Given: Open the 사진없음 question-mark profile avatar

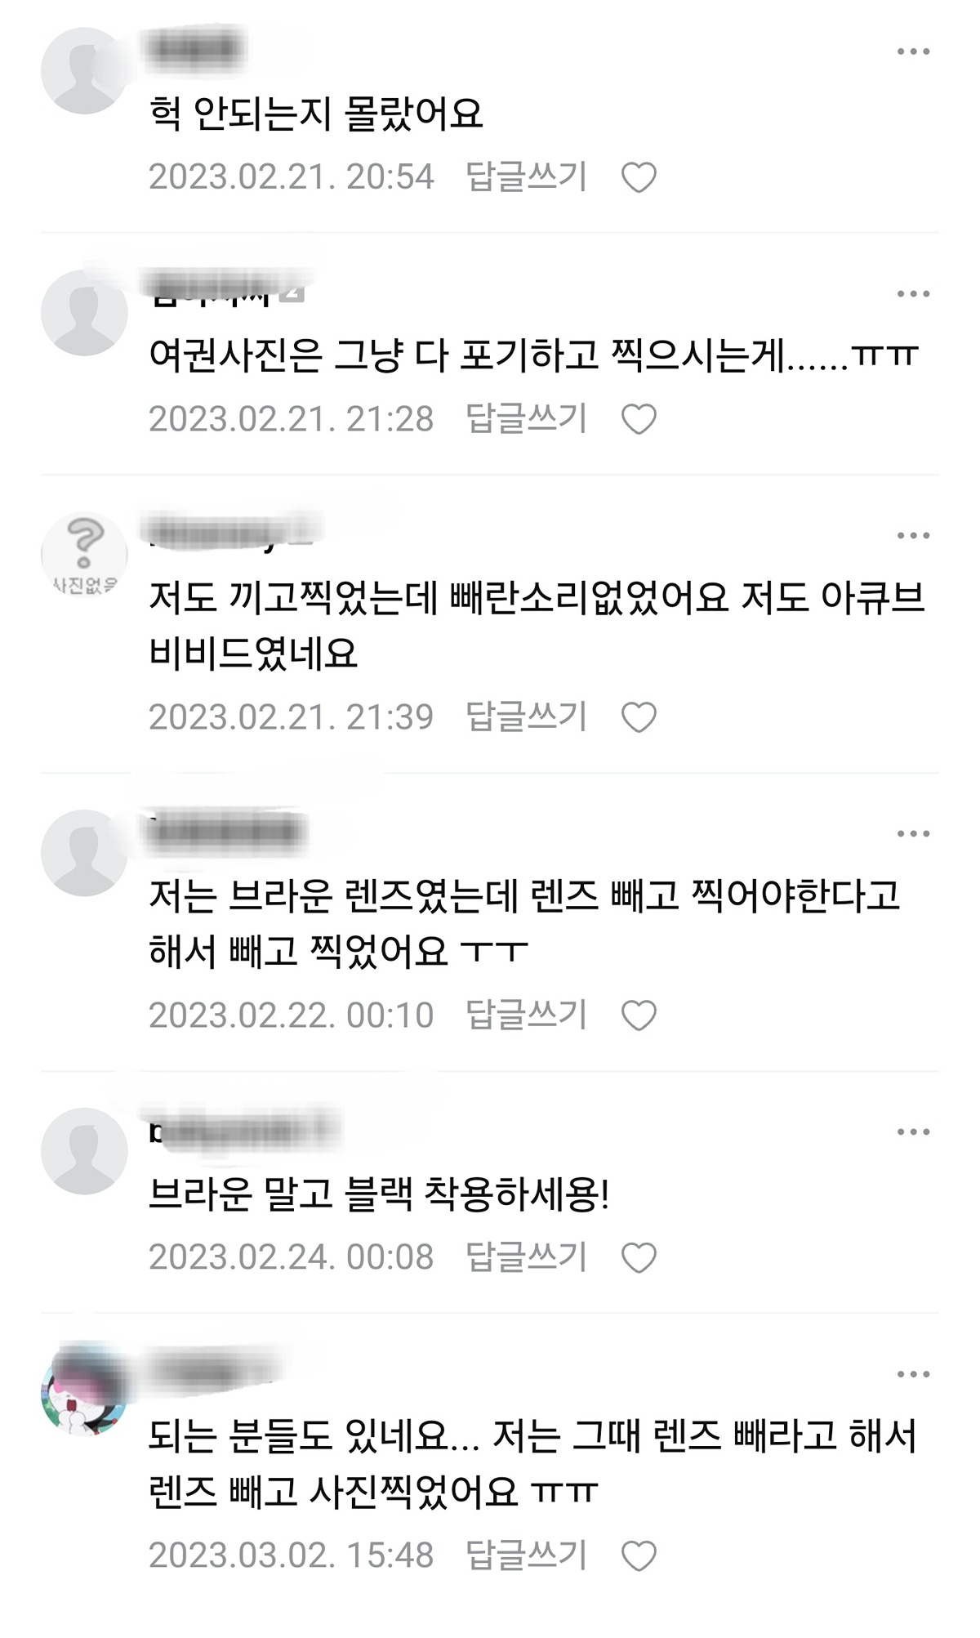Looking at the screenshot, I should coord(84,555).
